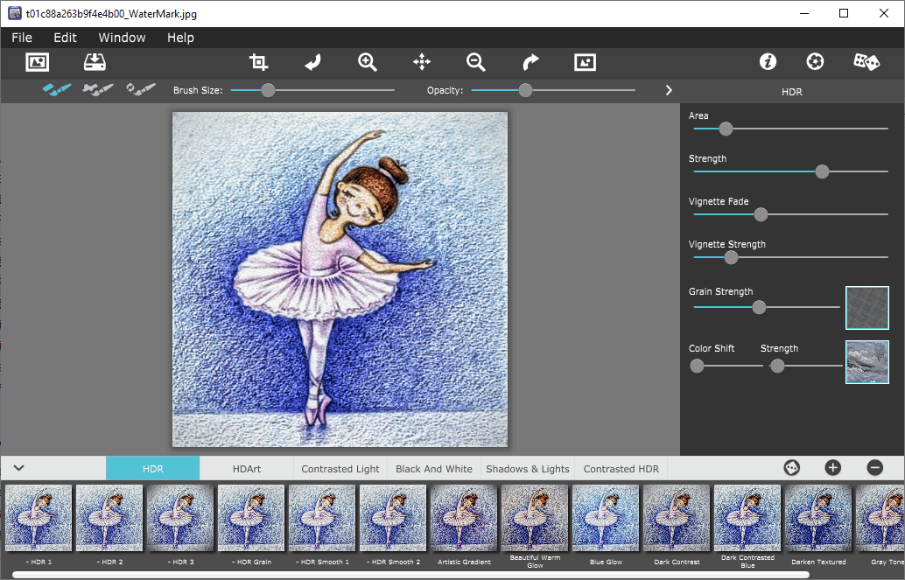Click the save image icon
Viewport: 905px width, 580px height.
tap(94, 62)
